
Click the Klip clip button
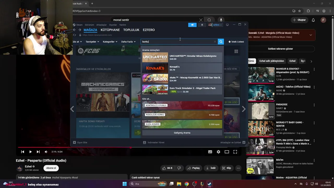tap(226, 168)
